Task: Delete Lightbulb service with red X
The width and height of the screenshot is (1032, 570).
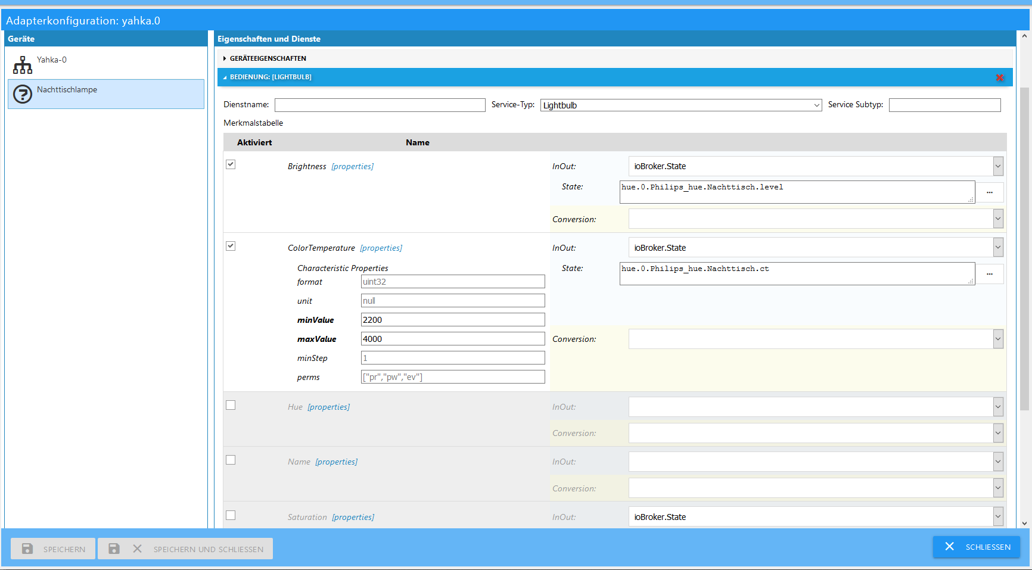Action: tap(999, 77)
